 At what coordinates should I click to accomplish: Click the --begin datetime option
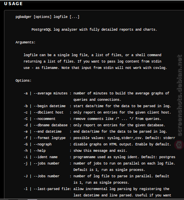click(x=49, y=106)
